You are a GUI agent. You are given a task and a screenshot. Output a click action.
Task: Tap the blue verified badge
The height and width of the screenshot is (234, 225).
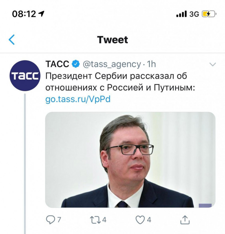pyautogui.click(x=75, y=64)
